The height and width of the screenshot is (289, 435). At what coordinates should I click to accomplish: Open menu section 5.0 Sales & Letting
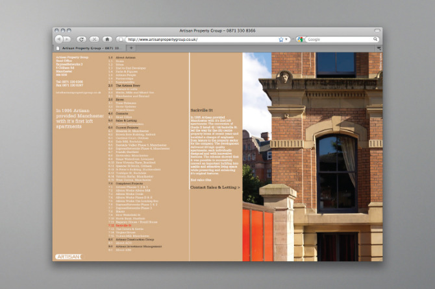coord(122,121)
